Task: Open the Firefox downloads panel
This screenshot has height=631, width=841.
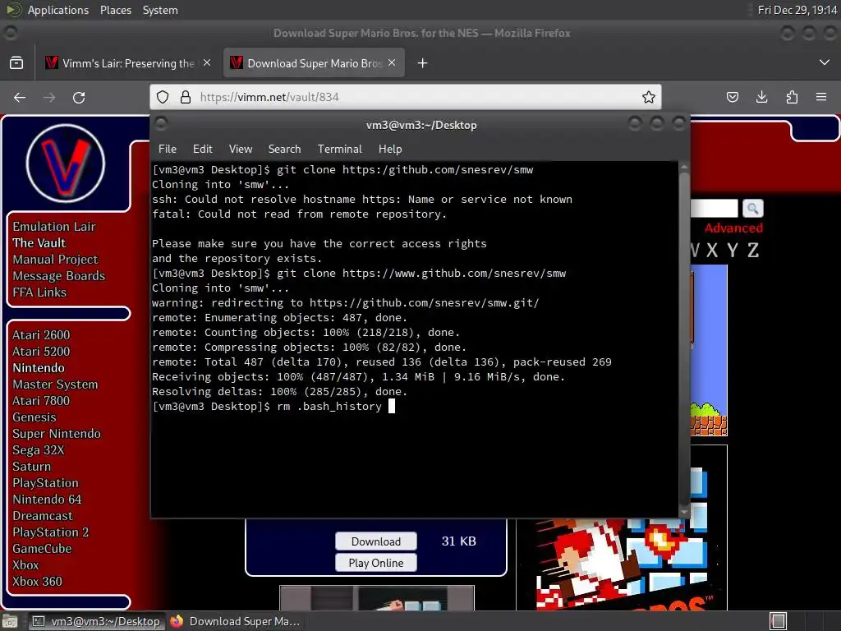Action: [761, 97]
